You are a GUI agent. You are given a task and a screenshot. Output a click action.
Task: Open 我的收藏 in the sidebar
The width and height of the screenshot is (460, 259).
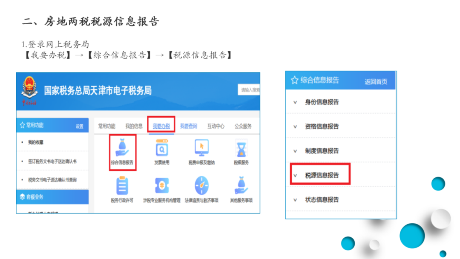(x=35, y=143)
